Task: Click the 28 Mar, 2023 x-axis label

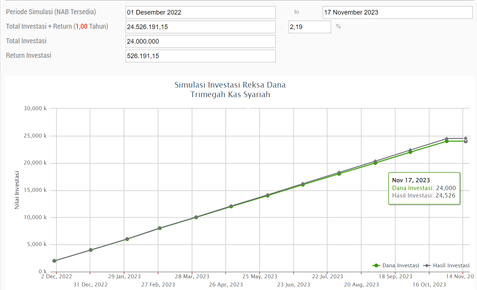Action: point(192,277)
